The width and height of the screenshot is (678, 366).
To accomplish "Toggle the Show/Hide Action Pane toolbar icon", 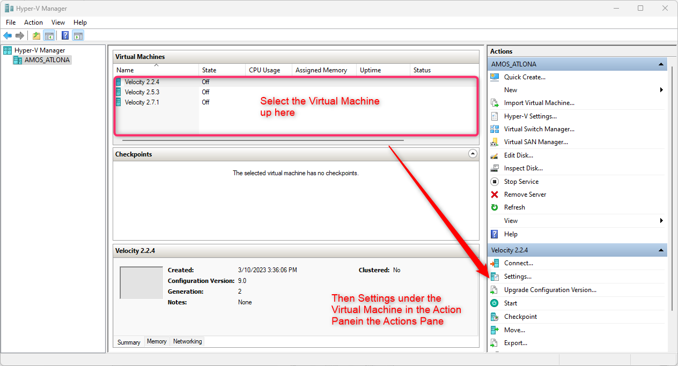I will pyautogui.click(x=78, y=36).
